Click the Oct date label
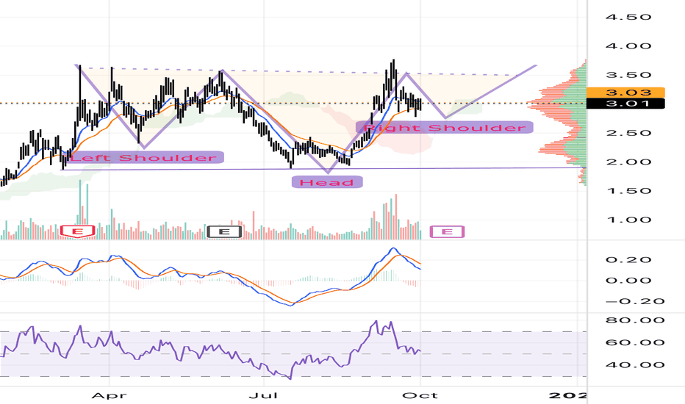Viewport: 685px width, 404px height. 420,396
